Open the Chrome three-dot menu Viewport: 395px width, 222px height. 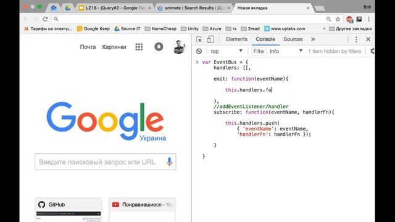coord(368,19)
